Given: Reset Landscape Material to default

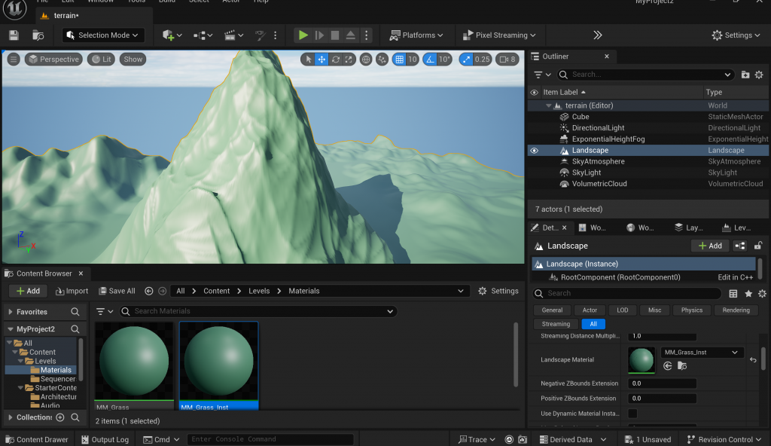Looking at the screenshot, I should pyautogui.click(x=753, y=360).
